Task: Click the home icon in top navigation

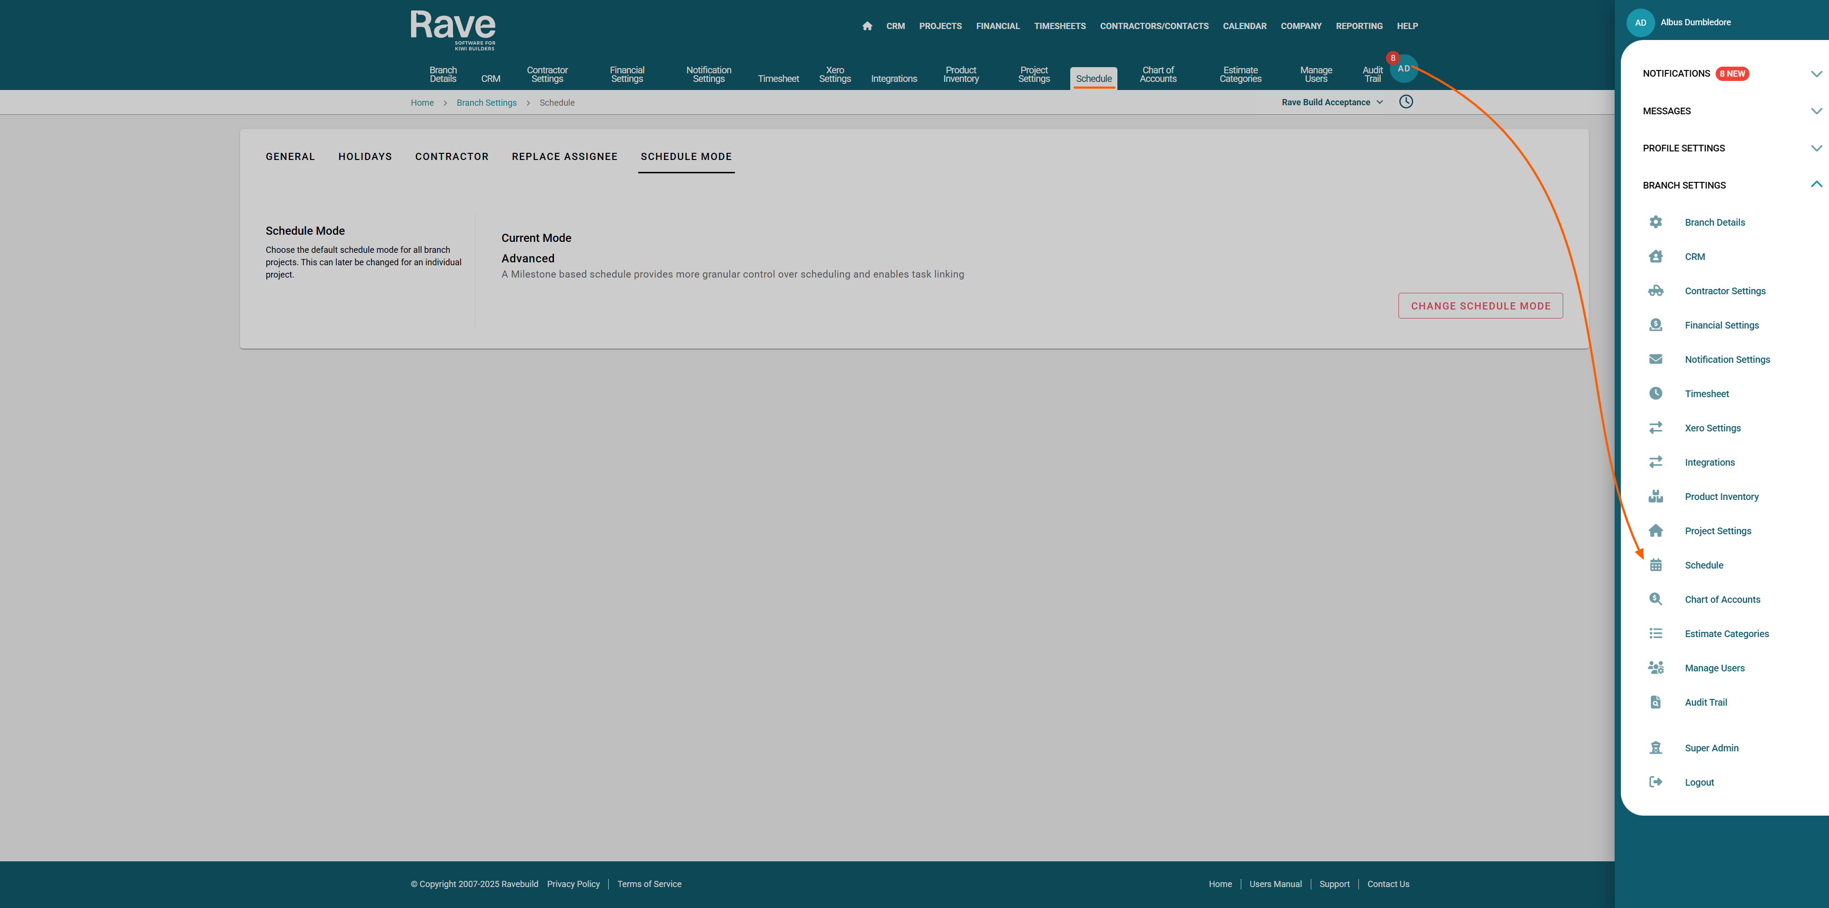Action: pos(867,26)
